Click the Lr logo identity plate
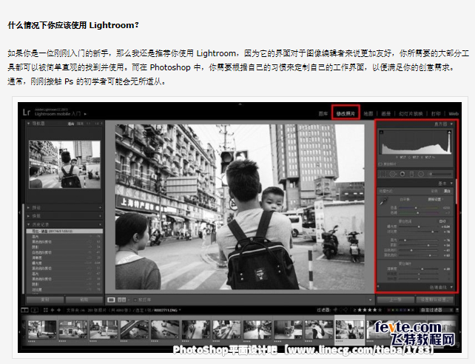The height and width of the screenshot is (364, 475). pos(27,112)
